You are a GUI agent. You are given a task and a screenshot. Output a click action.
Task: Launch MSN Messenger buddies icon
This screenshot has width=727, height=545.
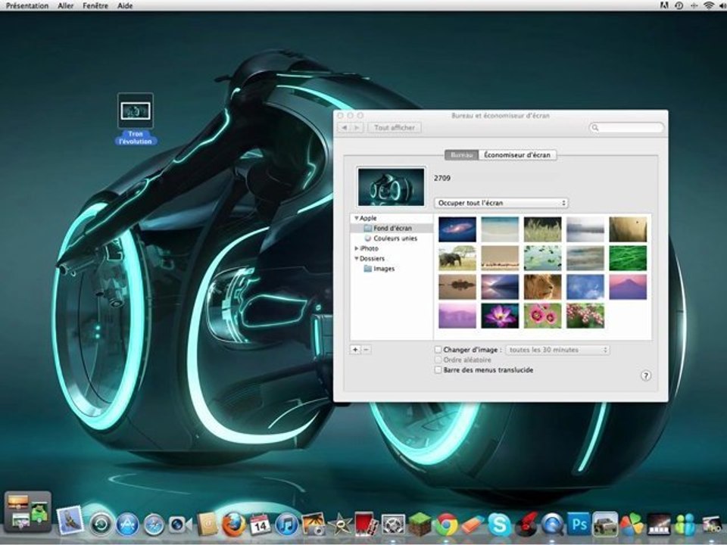click(x=685, y=525)
